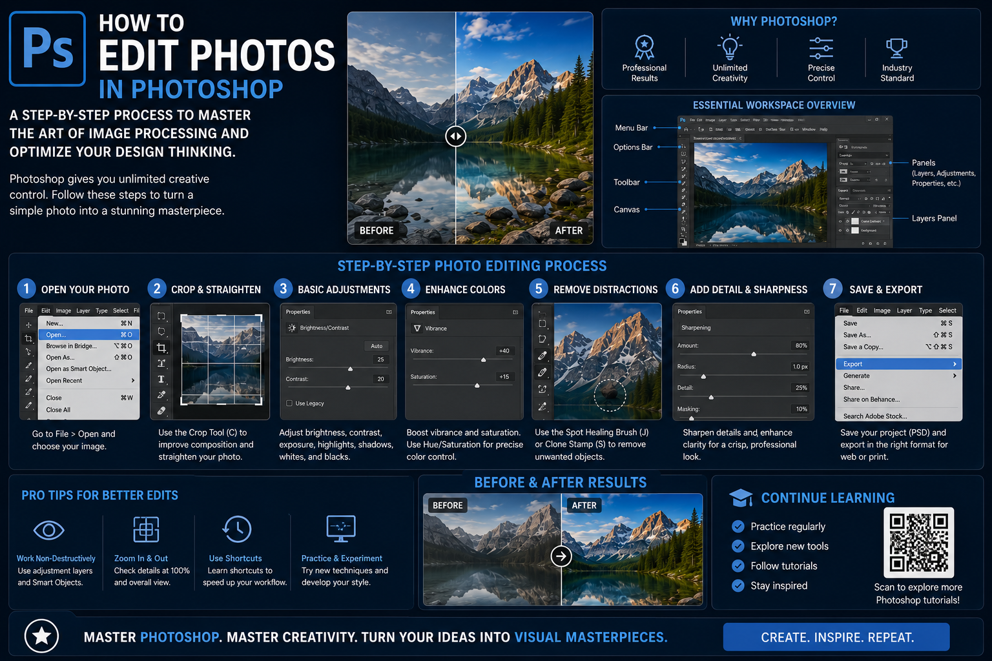Choose Browse in Bridge... from the menu

tap(89, 346)
